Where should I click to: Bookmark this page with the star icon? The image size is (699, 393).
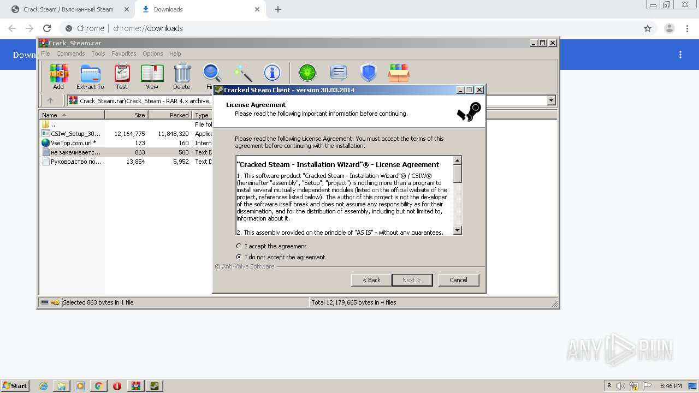(x=648, y=28)
